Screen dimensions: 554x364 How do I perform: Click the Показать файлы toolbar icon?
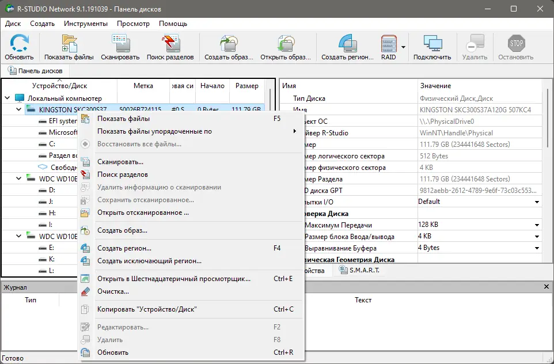tap(69, 43)
